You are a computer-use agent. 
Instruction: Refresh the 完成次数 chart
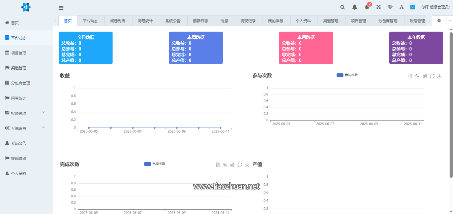pyautogui.click(x=240, y=165)
